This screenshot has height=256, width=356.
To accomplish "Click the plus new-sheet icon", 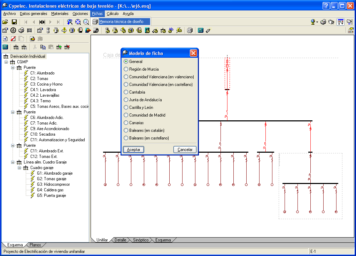I will point(5,39).
